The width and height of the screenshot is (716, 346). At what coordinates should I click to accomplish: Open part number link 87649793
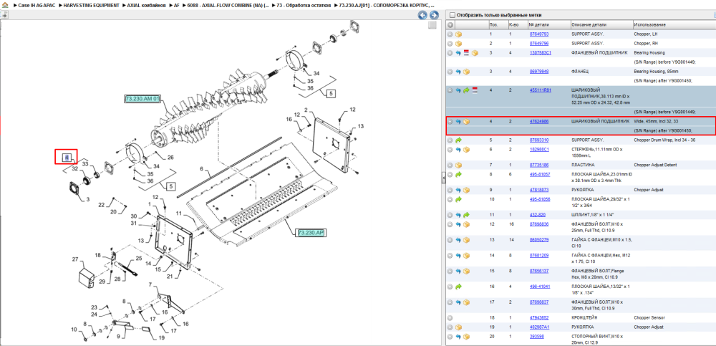pyautogui.click(x=539, y=34)
